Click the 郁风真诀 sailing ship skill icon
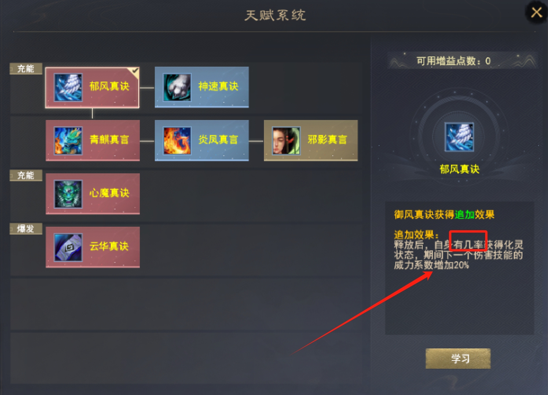The height and width of the screenshot is (395, 548). point(68,87)
